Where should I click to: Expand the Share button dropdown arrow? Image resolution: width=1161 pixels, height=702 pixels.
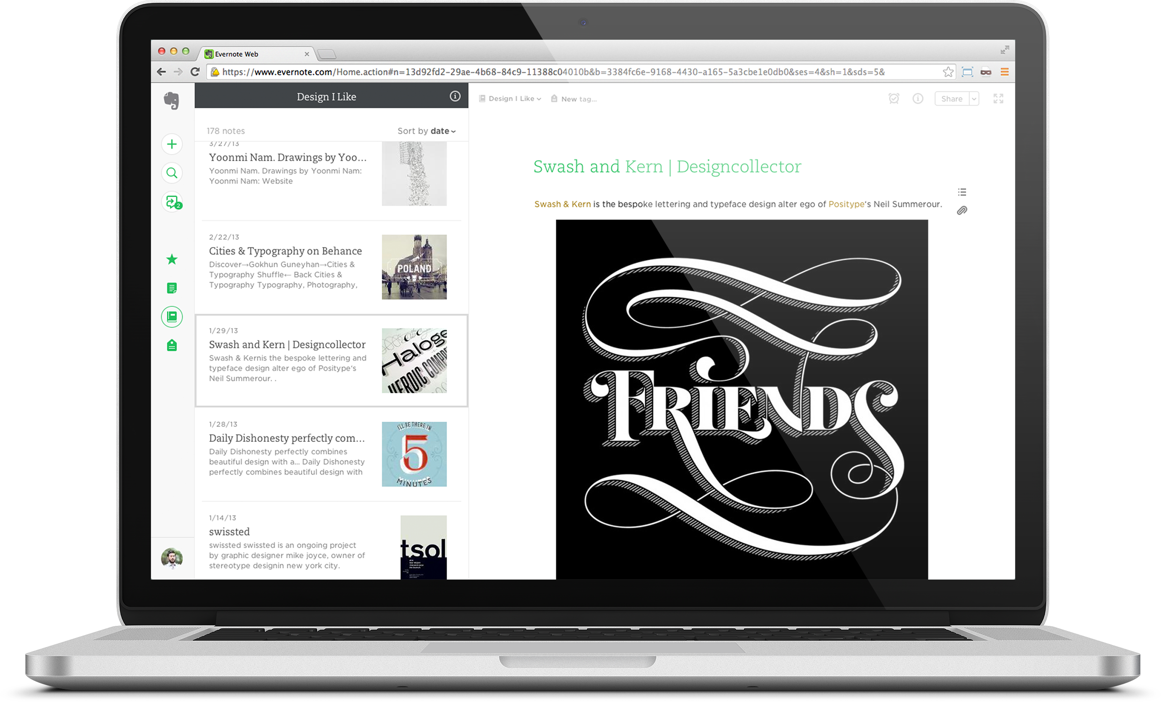point(974,99)
